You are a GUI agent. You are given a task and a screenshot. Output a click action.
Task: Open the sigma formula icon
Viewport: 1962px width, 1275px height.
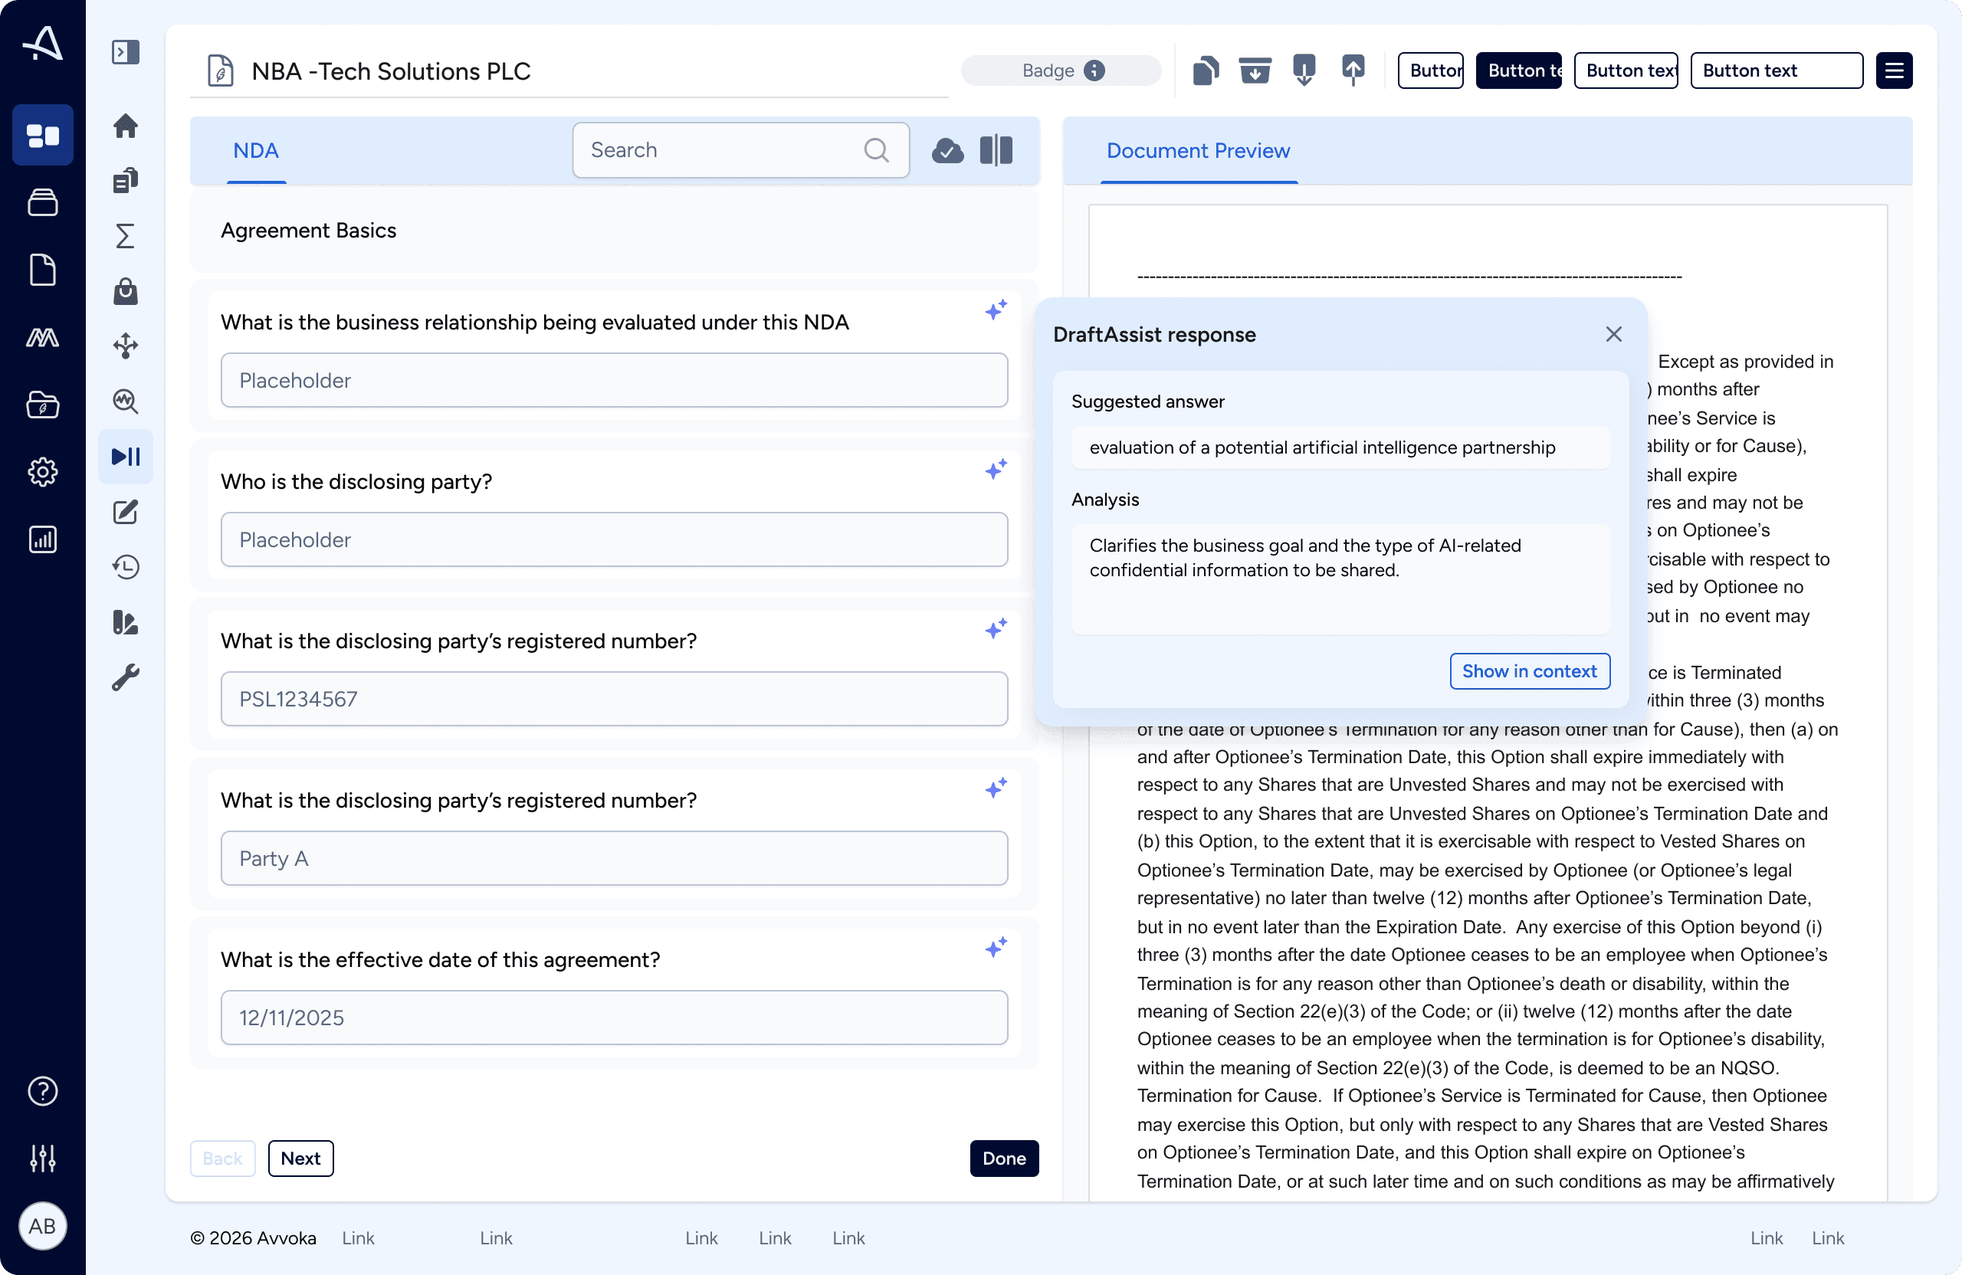(x=125, y=237)
